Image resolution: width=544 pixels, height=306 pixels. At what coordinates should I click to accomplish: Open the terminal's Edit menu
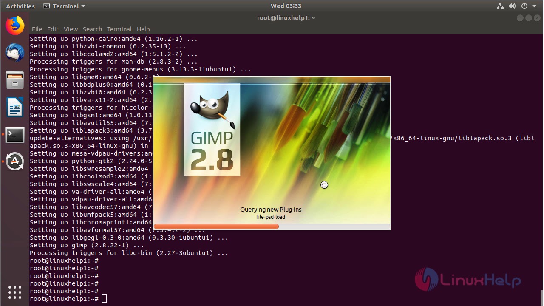click(x=53, y=29)
